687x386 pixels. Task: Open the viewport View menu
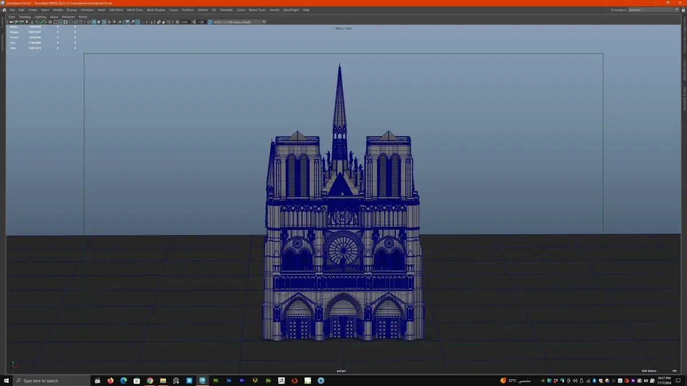pos(11,17)
